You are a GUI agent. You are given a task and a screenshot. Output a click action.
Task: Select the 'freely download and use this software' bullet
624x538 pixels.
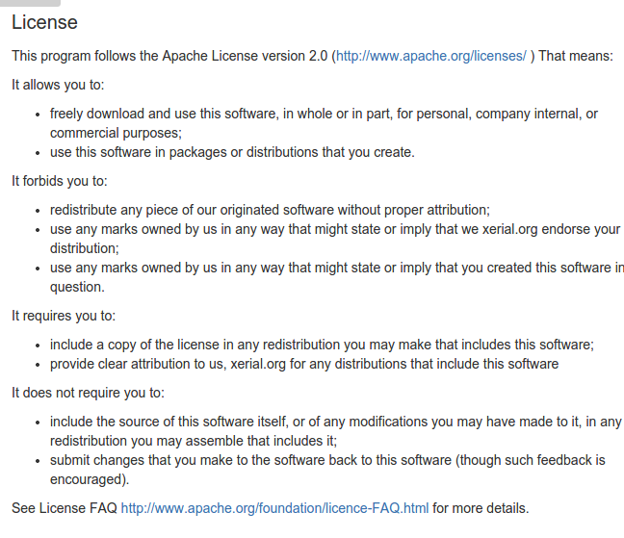tap(324, 123)
